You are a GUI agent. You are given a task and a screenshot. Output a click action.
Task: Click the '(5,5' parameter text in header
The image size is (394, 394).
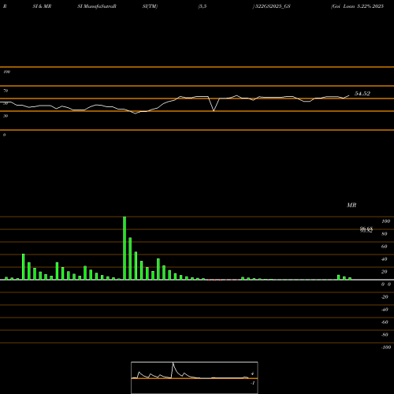(203, 6)
